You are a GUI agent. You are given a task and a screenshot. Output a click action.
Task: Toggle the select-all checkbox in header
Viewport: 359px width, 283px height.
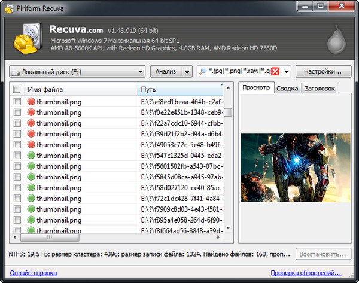point(17,89)
